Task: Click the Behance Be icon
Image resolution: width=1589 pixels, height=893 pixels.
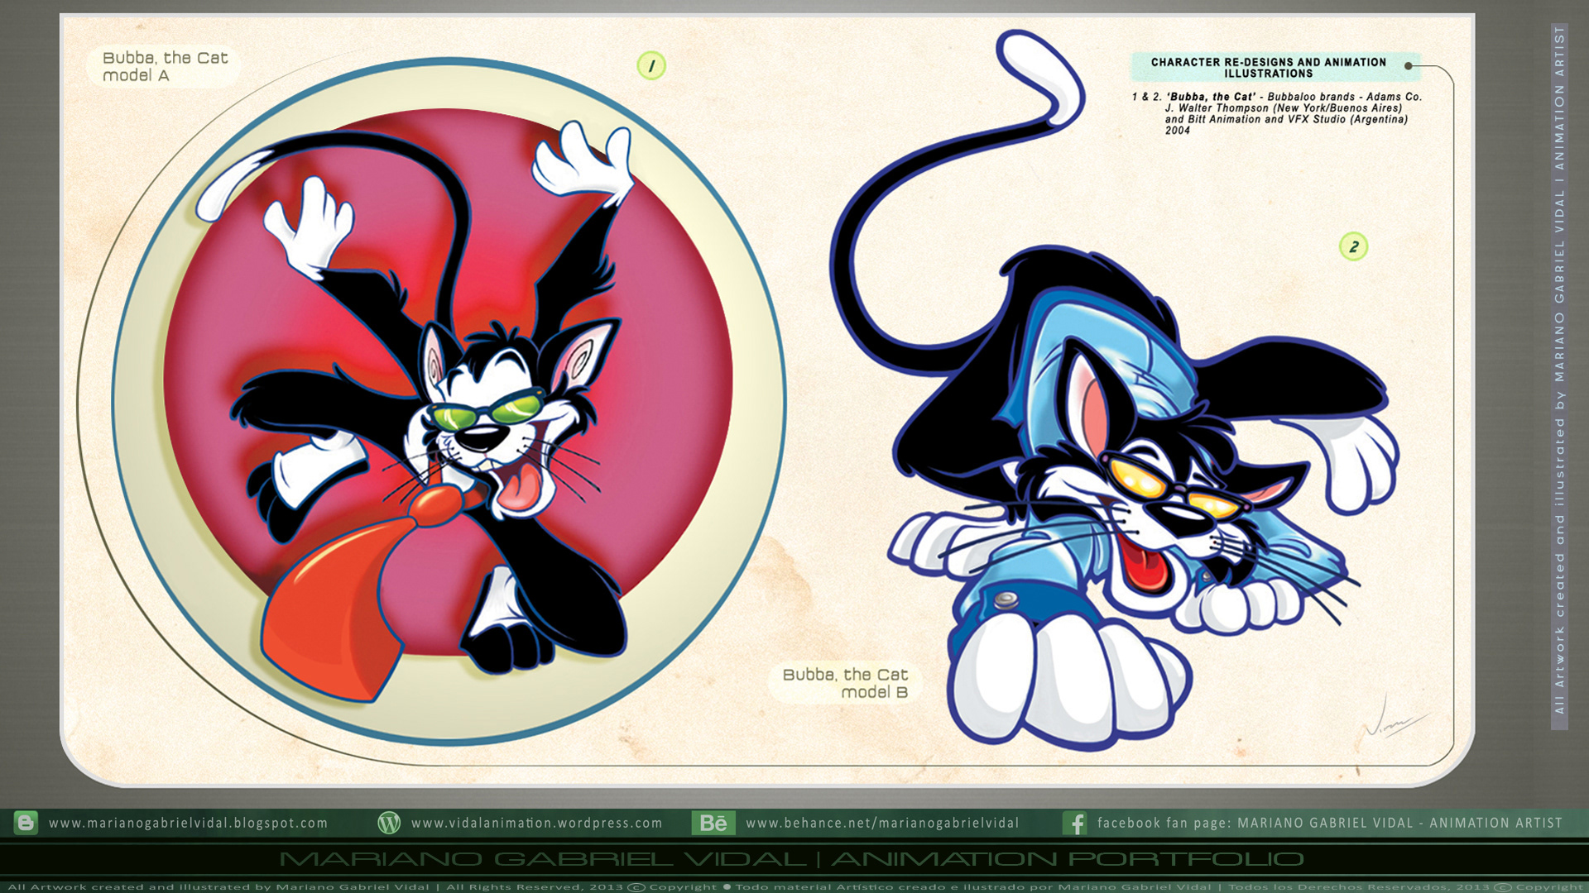Action: [713, 823]
